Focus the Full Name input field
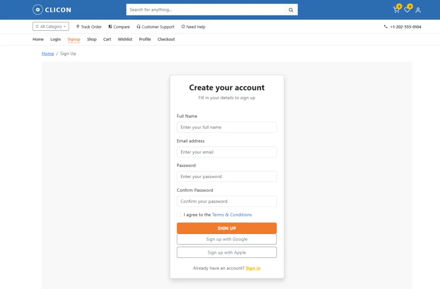The width and height of the screenshot is (440, 289). [227, 127]
